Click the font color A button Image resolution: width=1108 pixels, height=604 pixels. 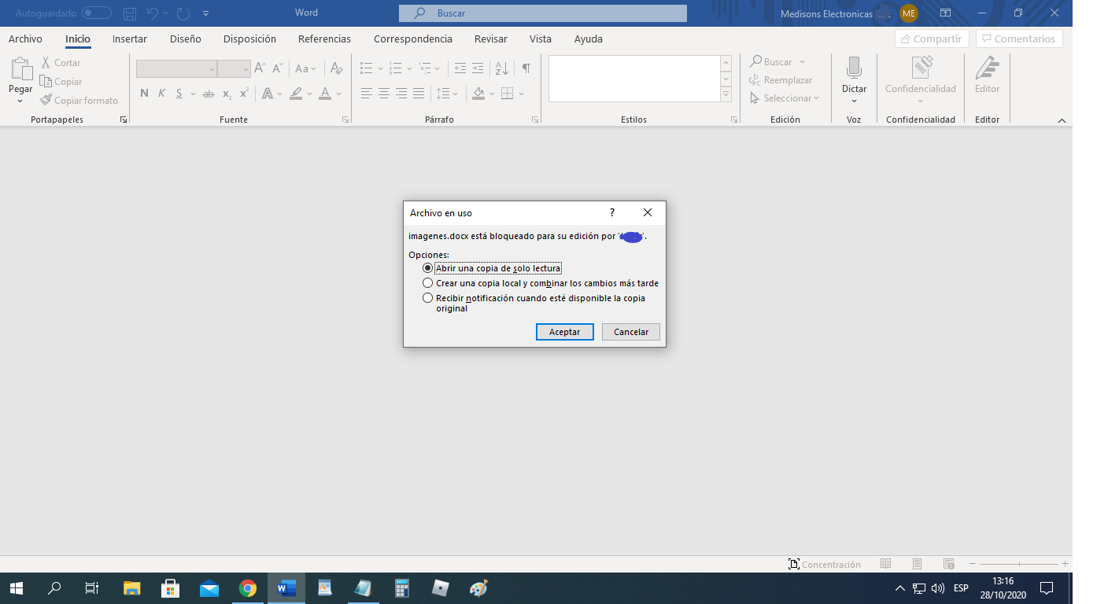click(x=325, y=94)
